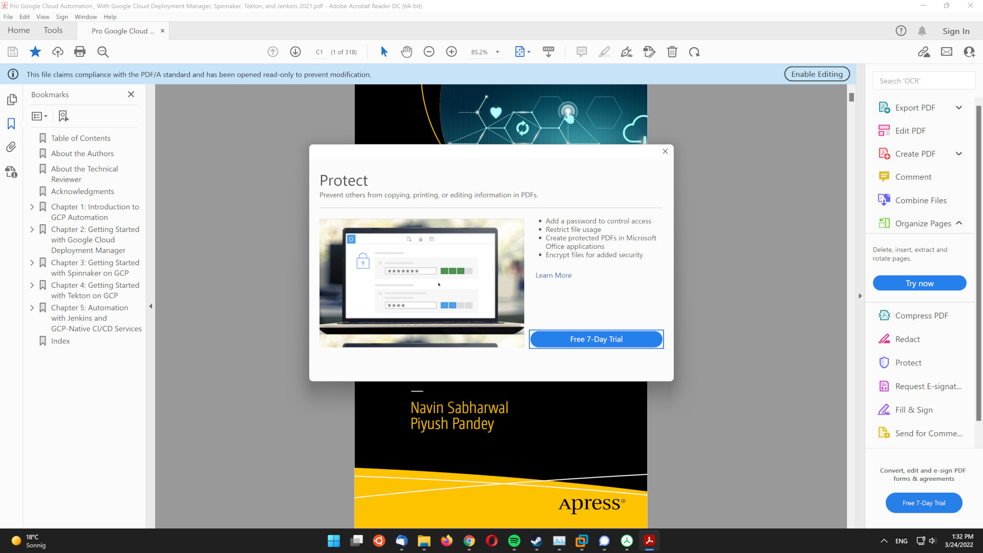Click the star bookmark icon in toolbar
983x553 pixels.
tap(35, 52)
